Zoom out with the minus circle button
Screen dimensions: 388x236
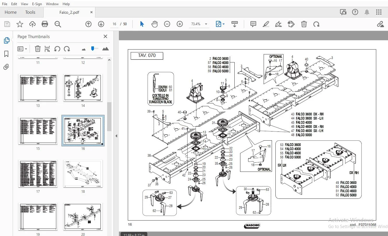click(167, 24)
